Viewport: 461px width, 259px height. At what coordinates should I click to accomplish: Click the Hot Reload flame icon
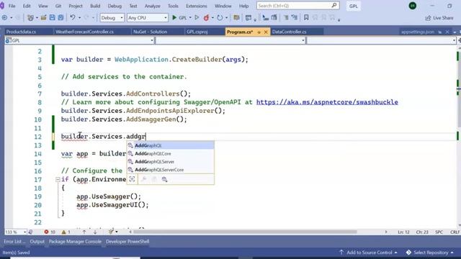click(x=207, y=17)
